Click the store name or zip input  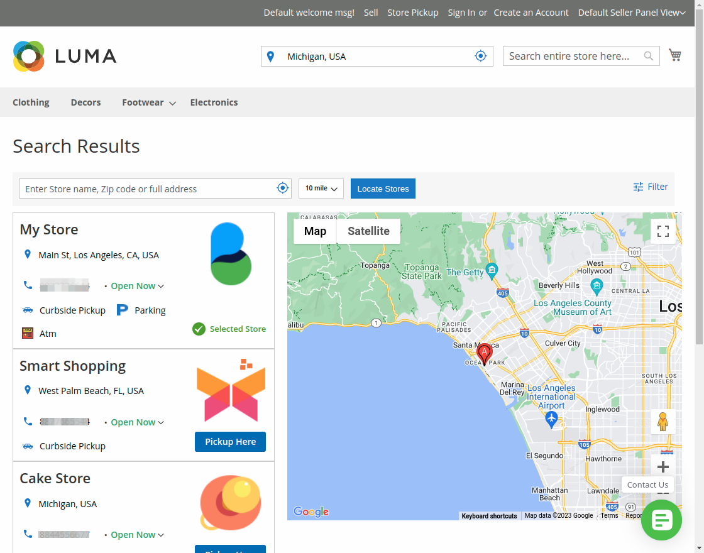tap(148, 189)
